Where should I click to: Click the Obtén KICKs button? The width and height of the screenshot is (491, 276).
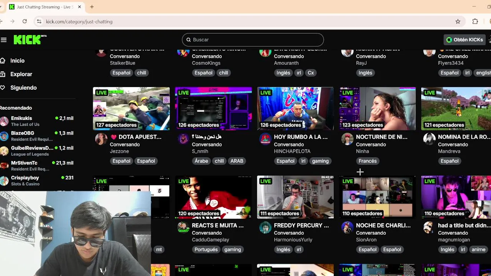tap(465, 39)
